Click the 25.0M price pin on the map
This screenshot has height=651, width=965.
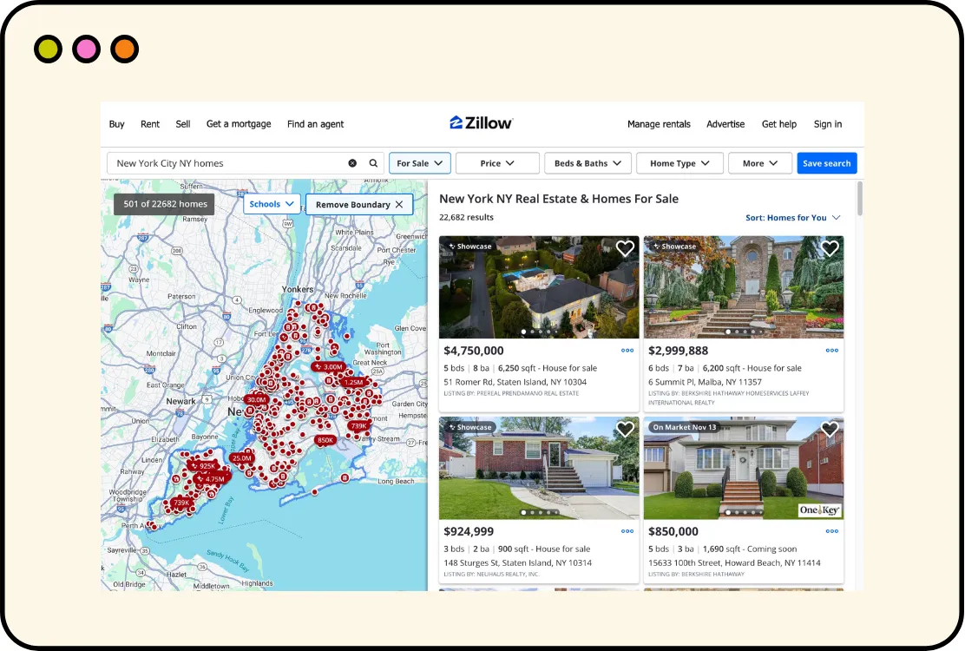pos(240,457)
